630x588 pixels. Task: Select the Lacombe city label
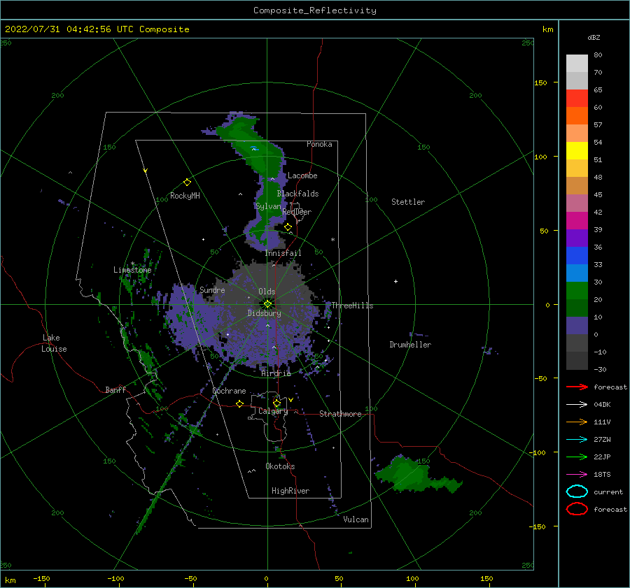302,175
